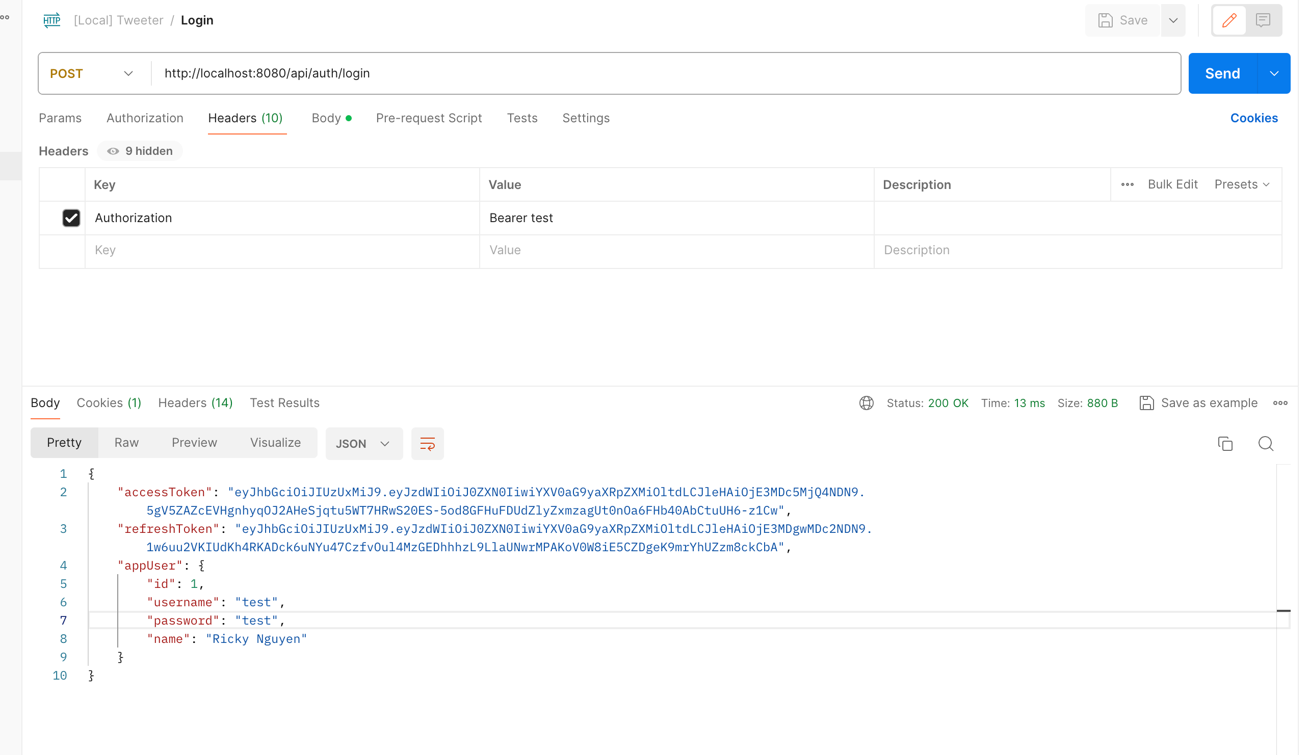Uncheck the Authorization header checkbox

coord(71,218)
